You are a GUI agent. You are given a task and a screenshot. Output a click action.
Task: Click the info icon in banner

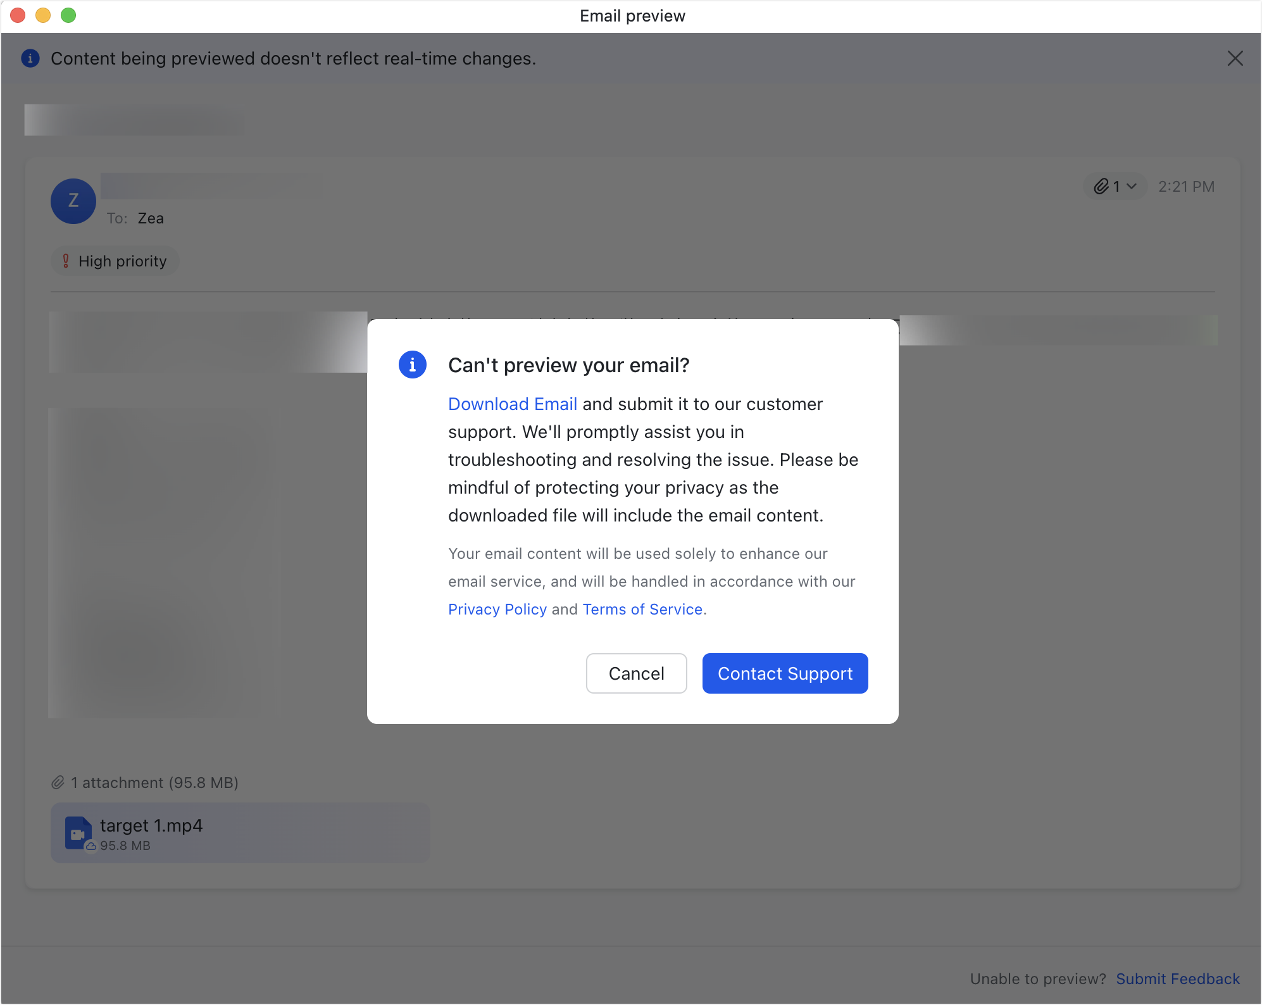pos(30,58)
